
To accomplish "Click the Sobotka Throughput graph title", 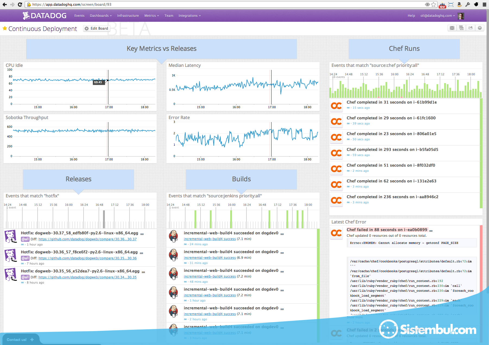I will point(27,117).
